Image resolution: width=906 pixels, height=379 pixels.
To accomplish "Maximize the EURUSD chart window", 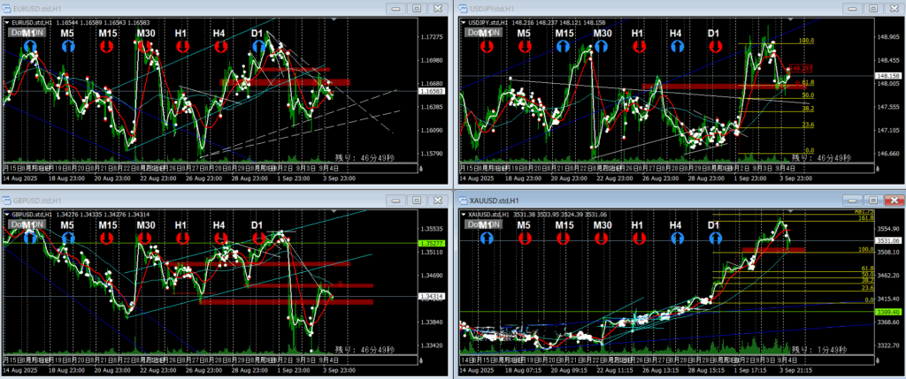I will pos(416,8).
